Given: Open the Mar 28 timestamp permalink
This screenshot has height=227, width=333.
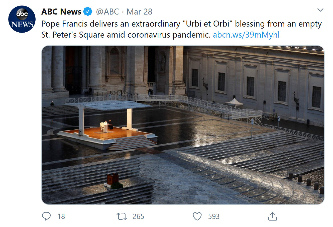Looking at the screenshot, I should [x=139, y=12].
